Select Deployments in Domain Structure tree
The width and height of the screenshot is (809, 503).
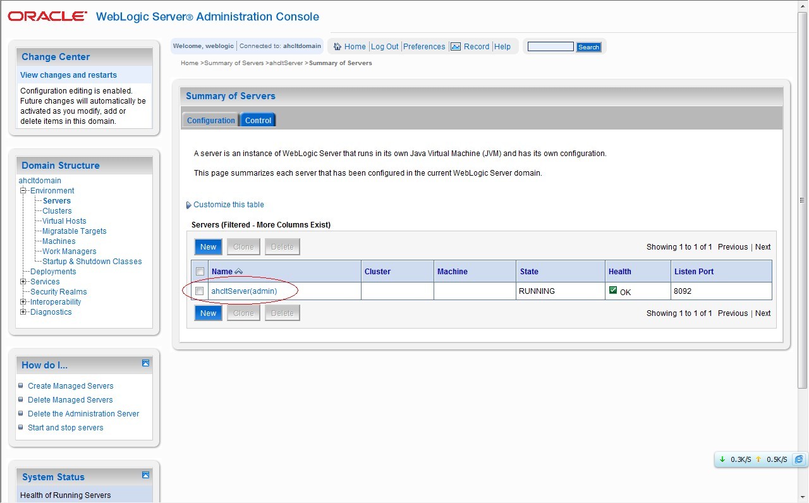(x=53, y=272)
